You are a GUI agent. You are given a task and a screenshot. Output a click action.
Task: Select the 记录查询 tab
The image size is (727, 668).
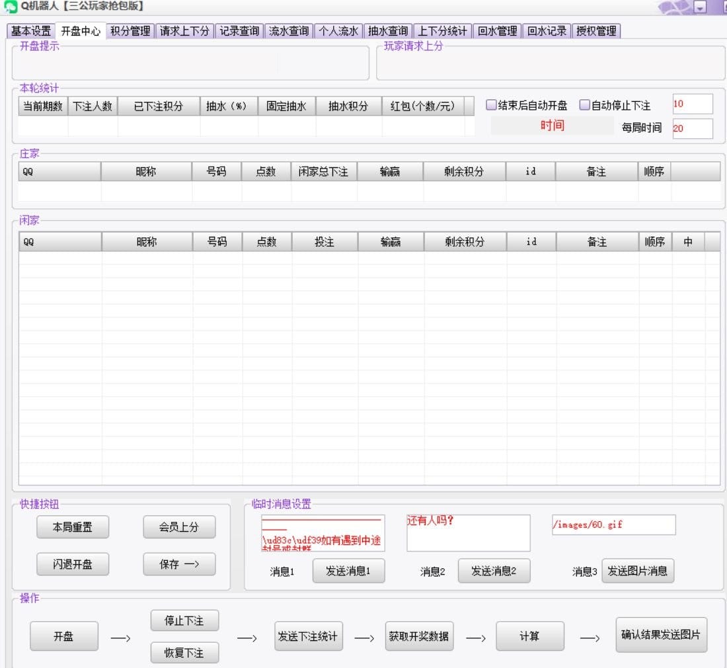point(239,31)
